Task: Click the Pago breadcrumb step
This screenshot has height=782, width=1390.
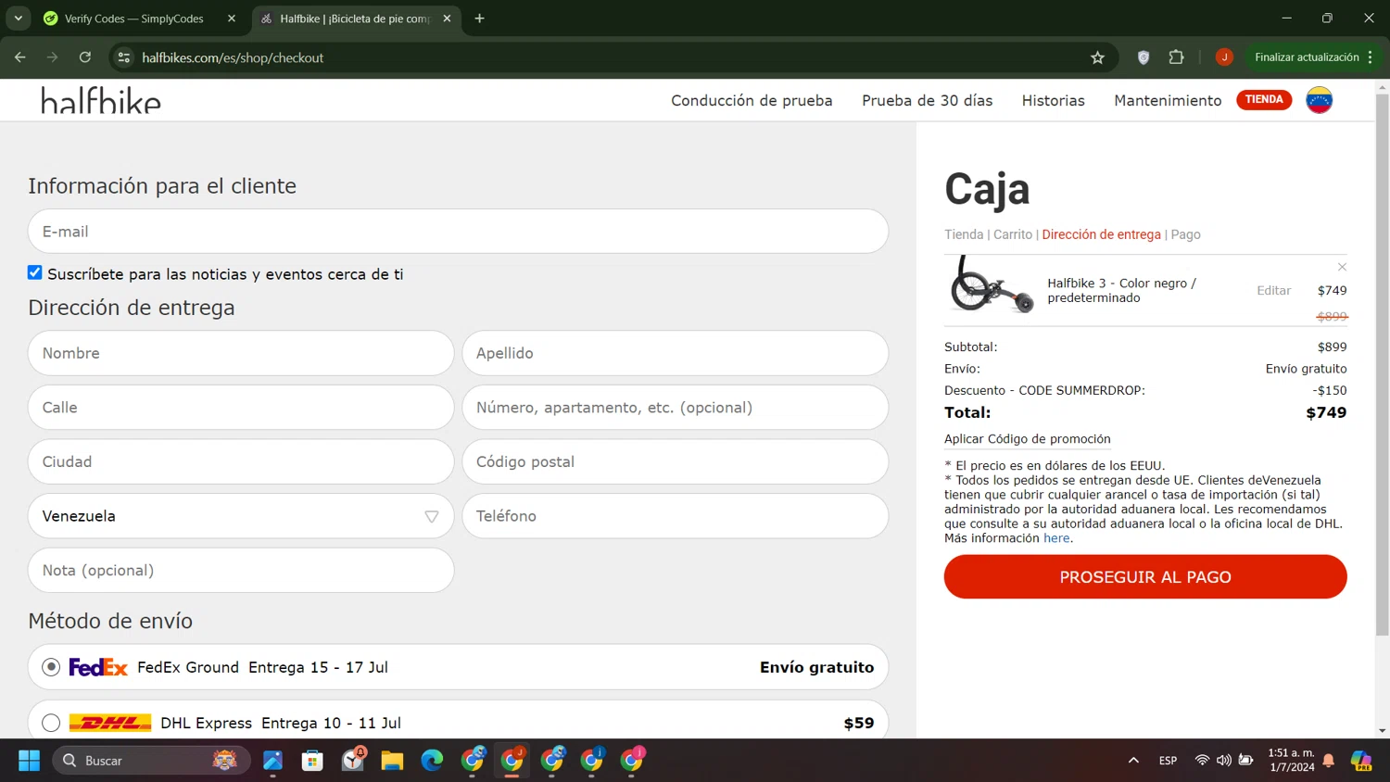Action: 1185,234
